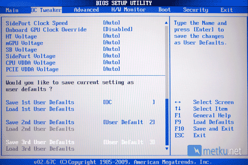Click the left-right arrows Select Screen hint

point(204,102)
